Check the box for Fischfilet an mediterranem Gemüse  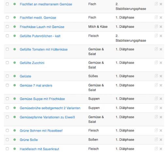tap(7, 4)
